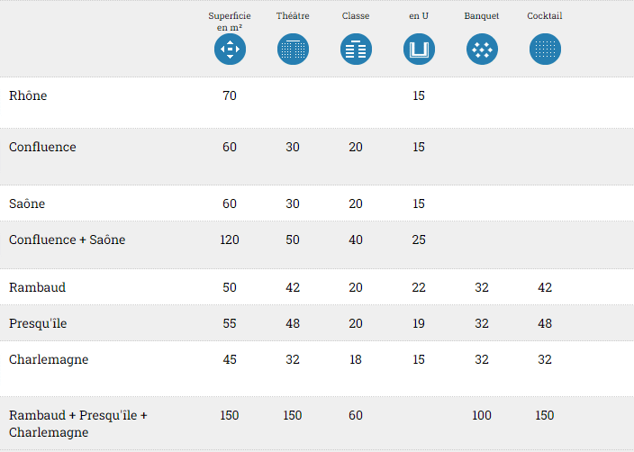This screenshot has width=634, height=452.
Task: Click the Saône room name
Action: tap(27, 203)
